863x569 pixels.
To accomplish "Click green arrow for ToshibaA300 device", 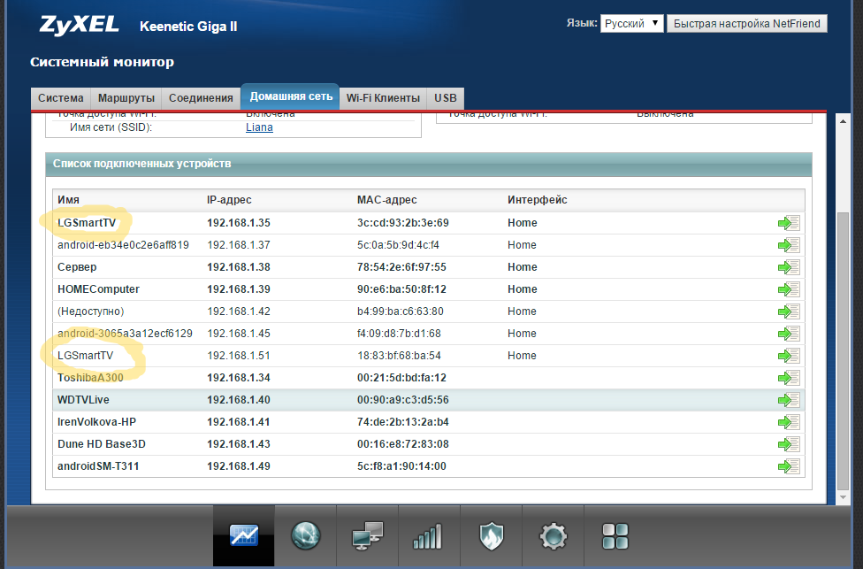I will [788, 378].
